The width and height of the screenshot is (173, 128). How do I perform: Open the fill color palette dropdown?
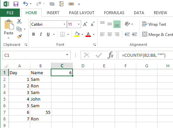82,35
